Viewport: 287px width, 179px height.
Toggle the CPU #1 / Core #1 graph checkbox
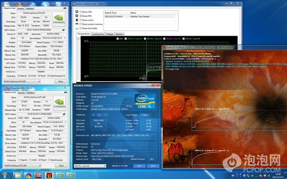[126, 39]
